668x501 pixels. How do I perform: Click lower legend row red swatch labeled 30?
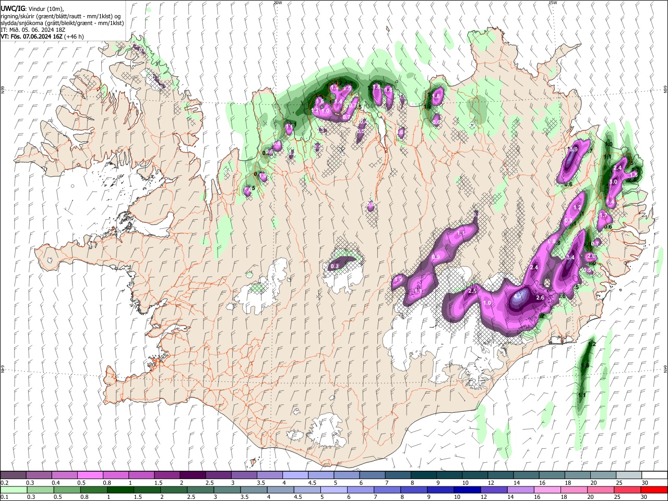click(654, 490)
